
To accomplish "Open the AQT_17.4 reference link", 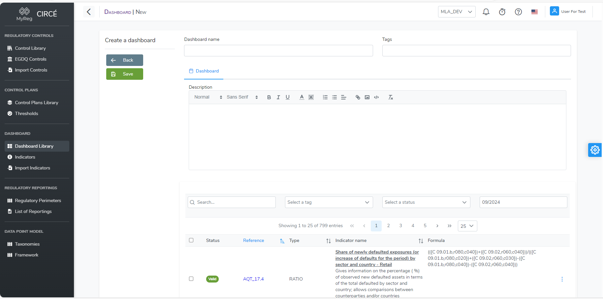I will (x=253, y=279).
